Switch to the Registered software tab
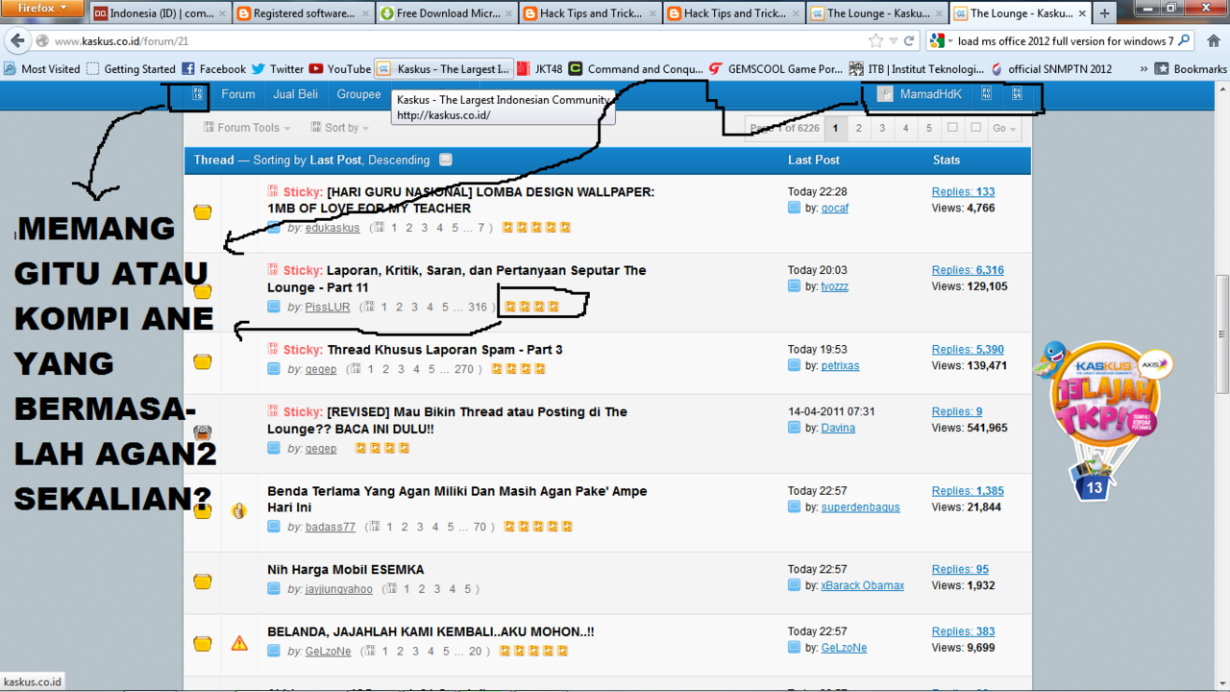1230x692 pixels. (303, 13)
